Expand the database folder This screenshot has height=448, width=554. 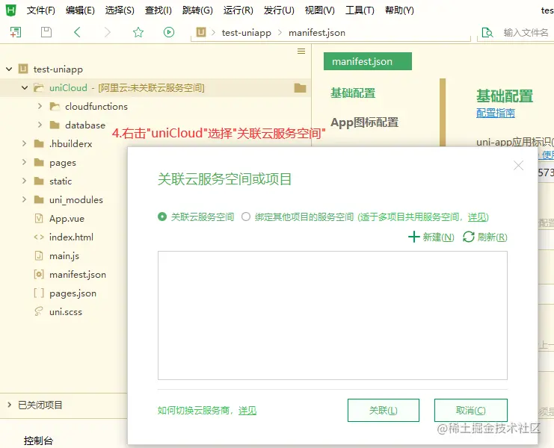click(x=40, y=125)
